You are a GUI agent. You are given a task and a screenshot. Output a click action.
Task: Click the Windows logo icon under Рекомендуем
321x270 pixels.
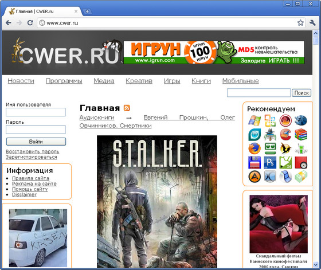click(255, 120)
